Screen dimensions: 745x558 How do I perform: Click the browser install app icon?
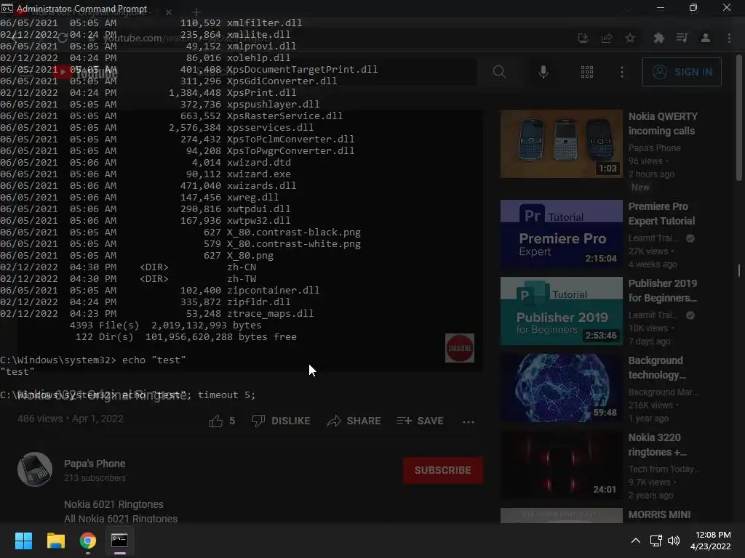pos(583,38)
